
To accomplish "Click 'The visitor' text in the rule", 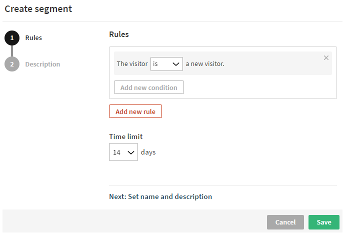I will click(132, 64).
